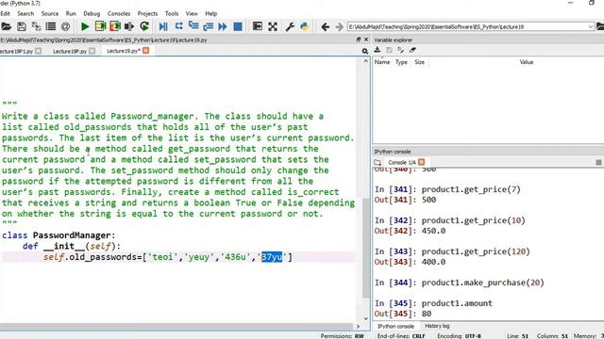Click Debug step return icon
Image resolution: width=604 pixels, height=339 pixels.
click(x=209, y=26)
